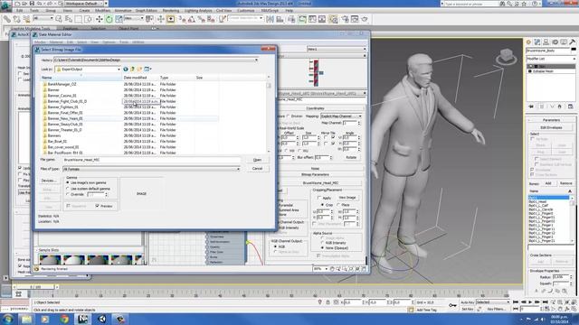This screenshot has width=579, height=325.
Task: Open the Utilities hammer panel tab
Action: (573, 42)
